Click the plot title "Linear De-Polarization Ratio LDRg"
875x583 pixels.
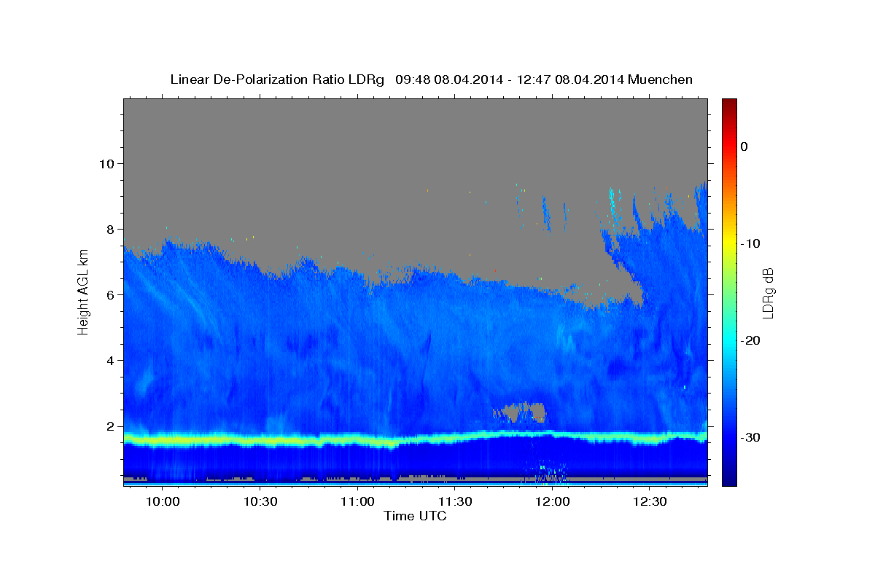276,79
